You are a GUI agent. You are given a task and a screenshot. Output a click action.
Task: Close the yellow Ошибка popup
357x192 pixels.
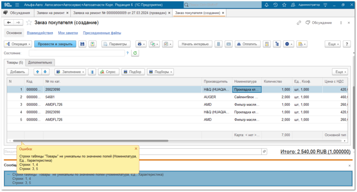tap(136, 149)
